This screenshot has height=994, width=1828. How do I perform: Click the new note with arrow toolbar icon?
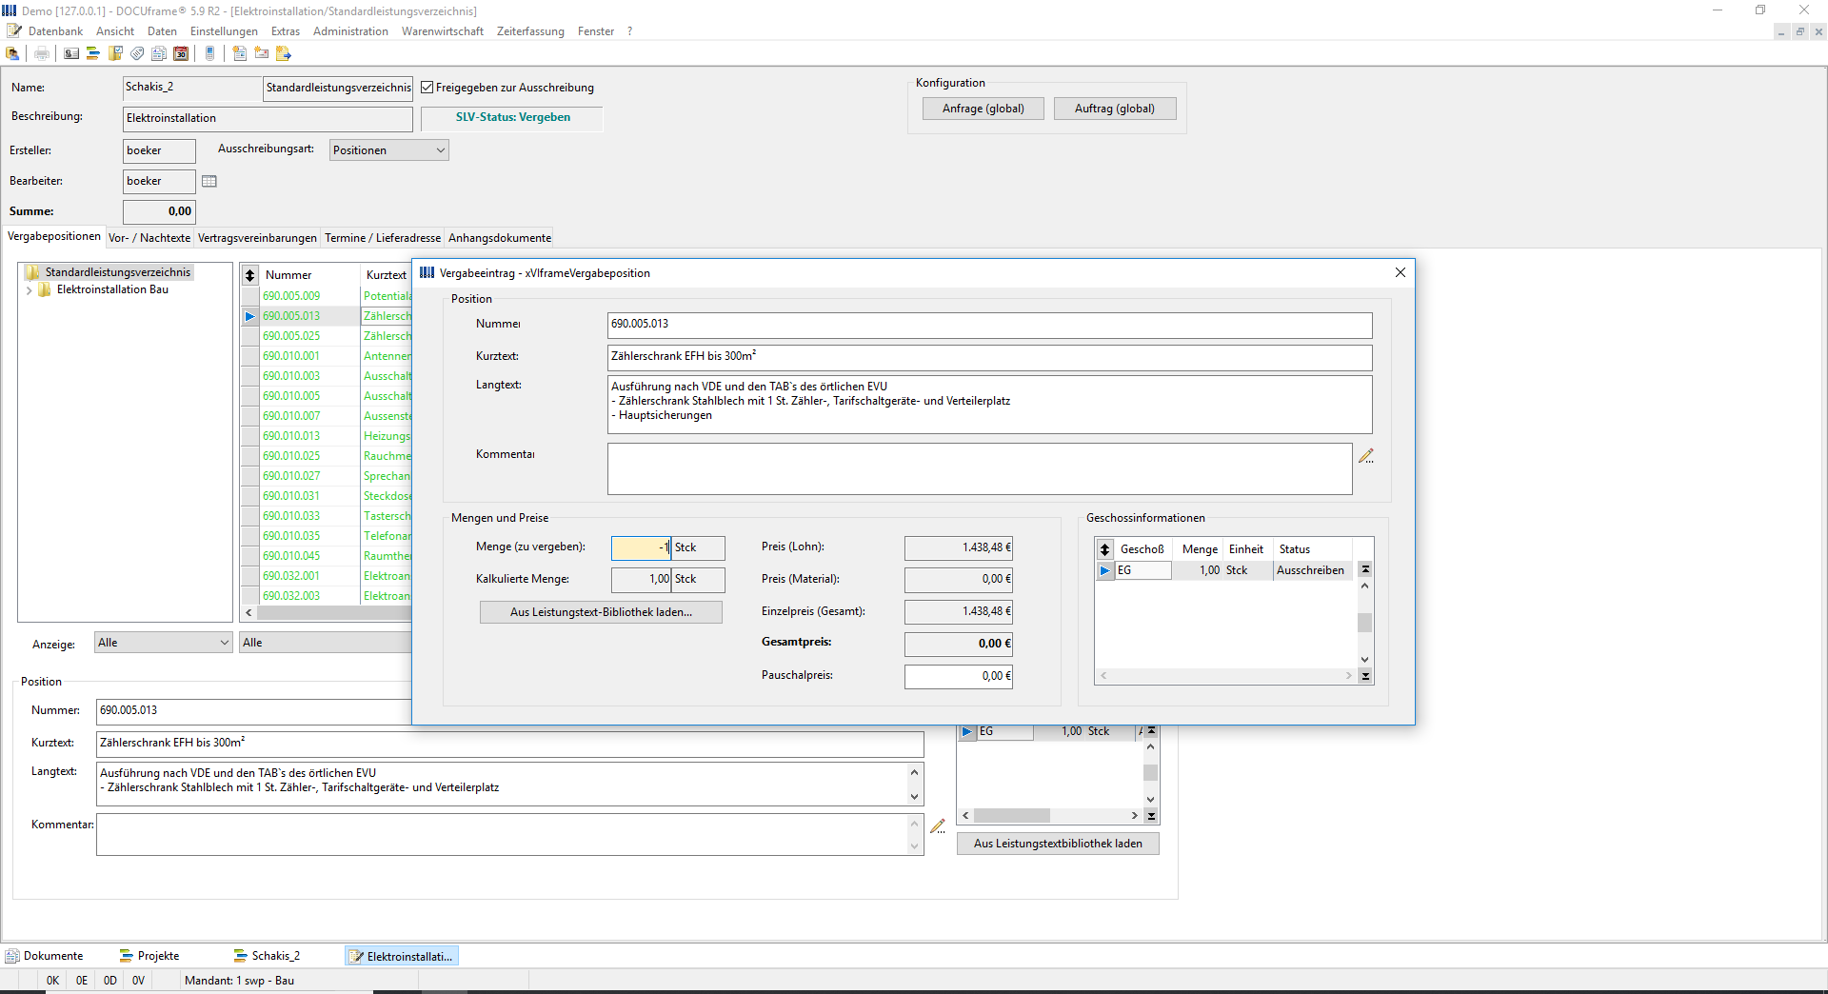point(284,53)
